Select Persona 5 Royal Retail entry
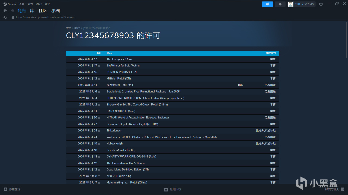Viewport: 348px width, 195px height. tap(132, 124)
